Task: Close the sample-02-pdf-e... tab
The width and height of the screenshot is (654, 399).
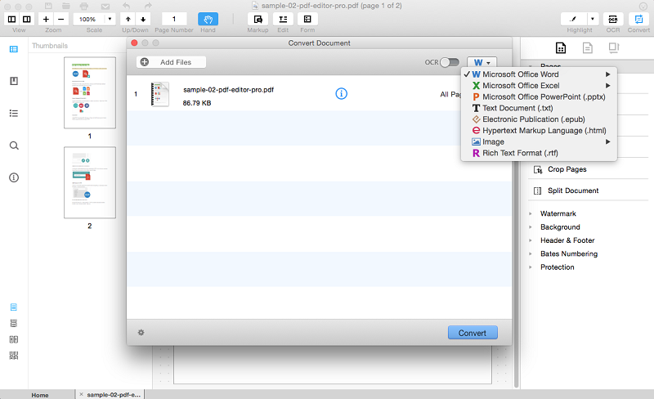Action: 81,394
